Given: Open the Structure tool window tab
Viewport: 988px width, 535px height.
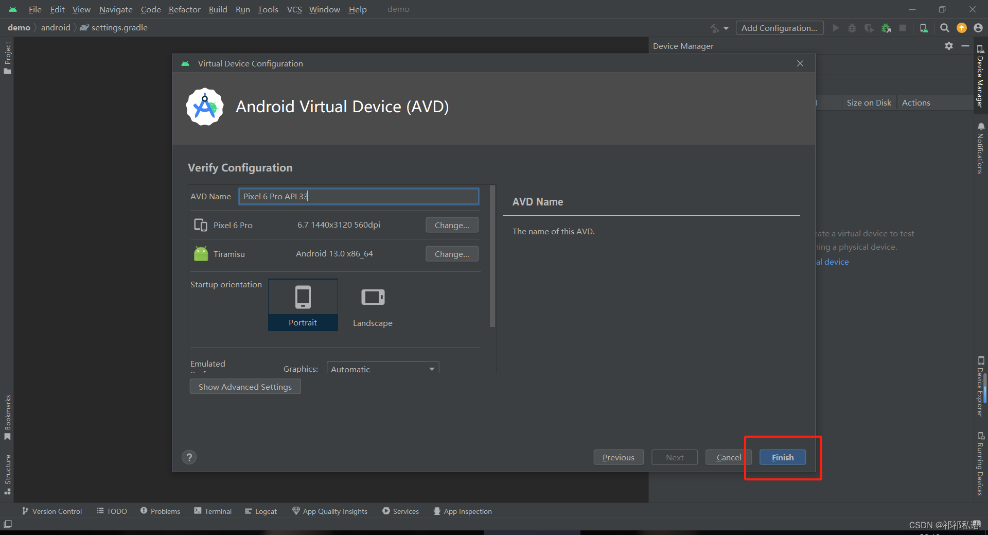Looking at the screenshot, I should tap(7, 474).
